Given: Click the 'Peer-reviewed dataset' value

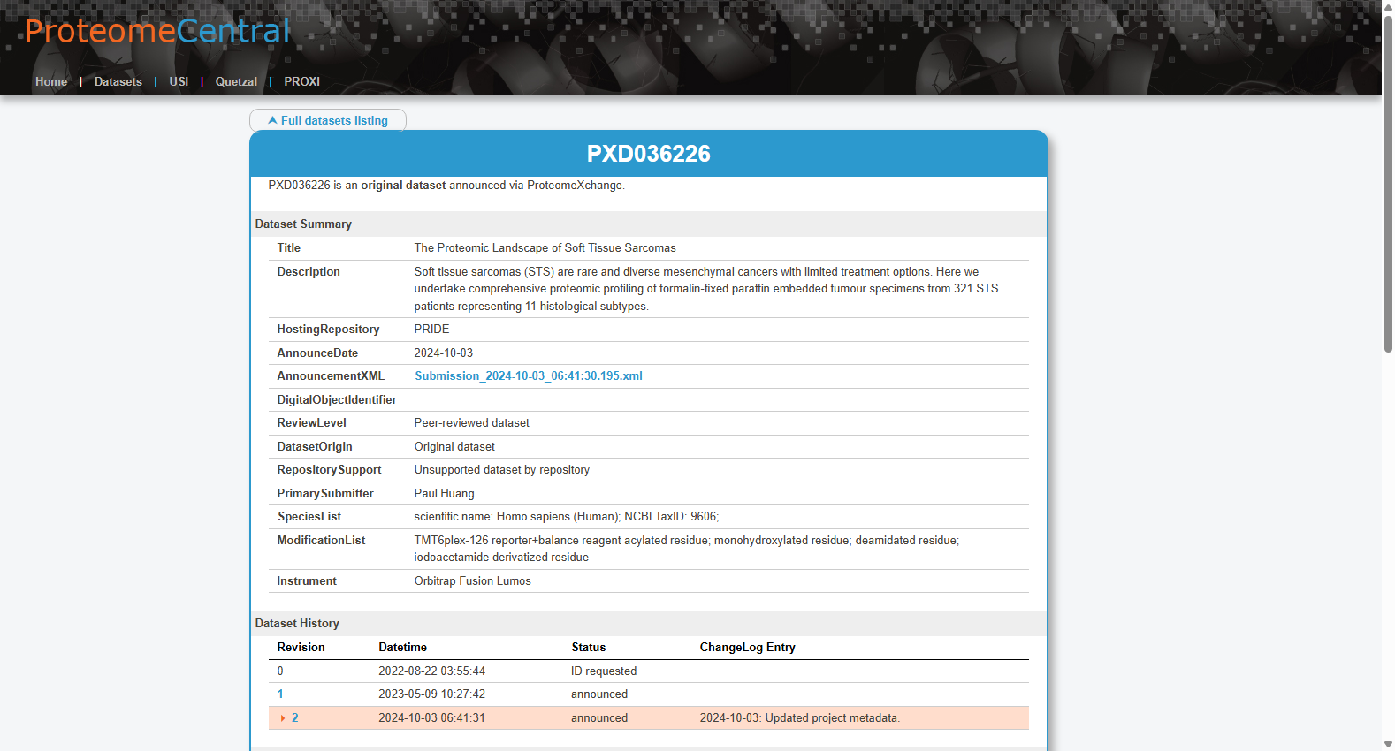Looking at the screenshot, I should point(472,422).
